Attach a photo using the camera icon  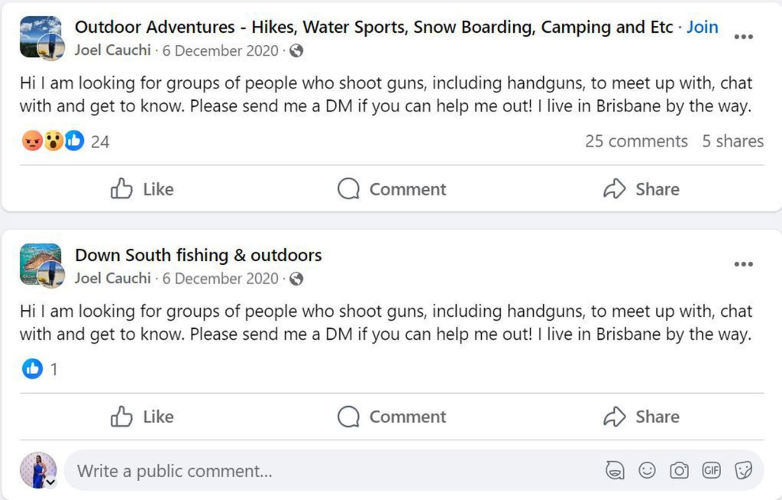tap(679, 471)
